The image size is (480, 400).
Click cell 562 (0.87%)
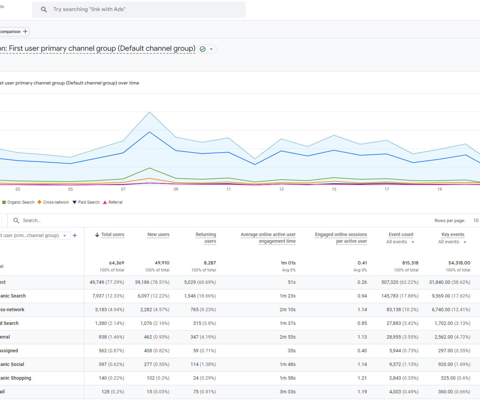111,351
